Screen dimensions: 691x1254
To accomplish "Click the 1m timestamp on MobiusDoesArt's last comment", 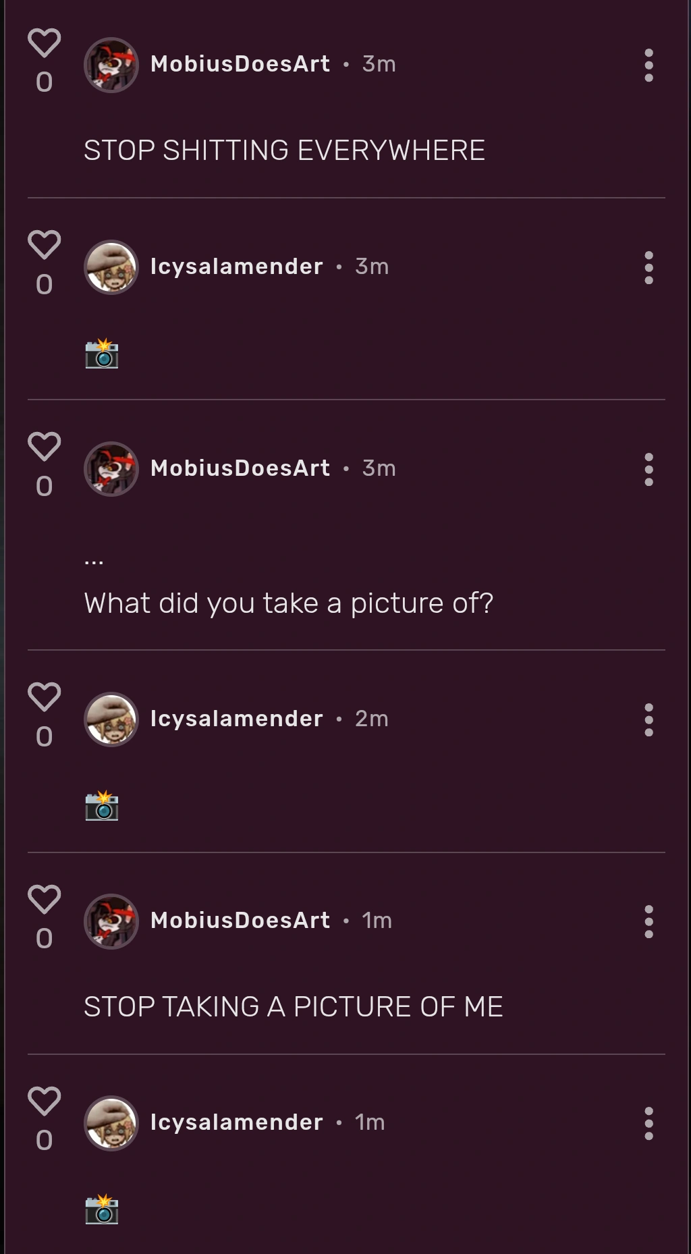I will pyautogui.click(x=376, y=921).
